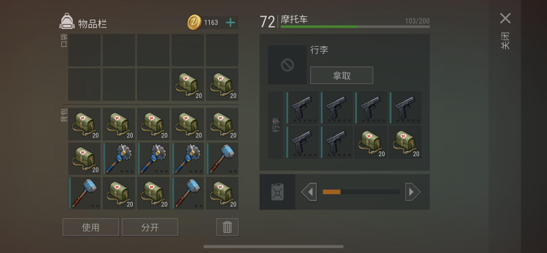
Task: Tap the gold coin currency icon
Action: pos(194,23)
